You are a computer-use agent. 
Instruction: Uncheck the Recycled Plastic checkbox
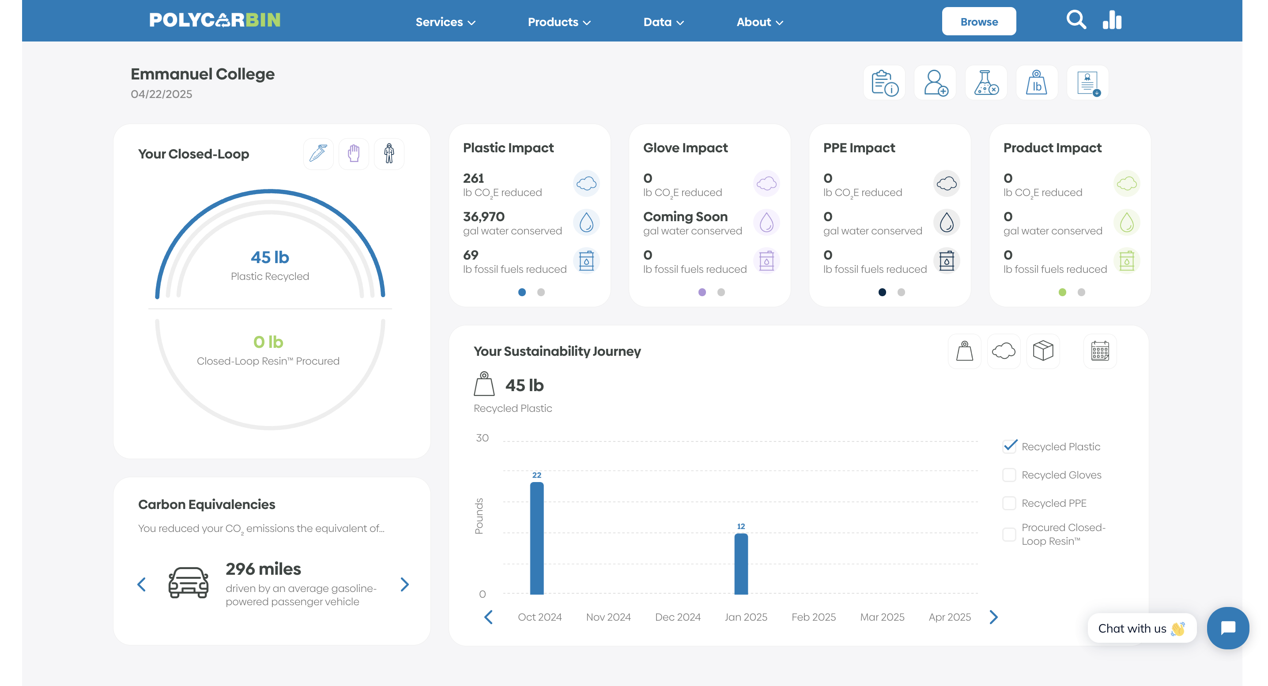[1010, 446]
